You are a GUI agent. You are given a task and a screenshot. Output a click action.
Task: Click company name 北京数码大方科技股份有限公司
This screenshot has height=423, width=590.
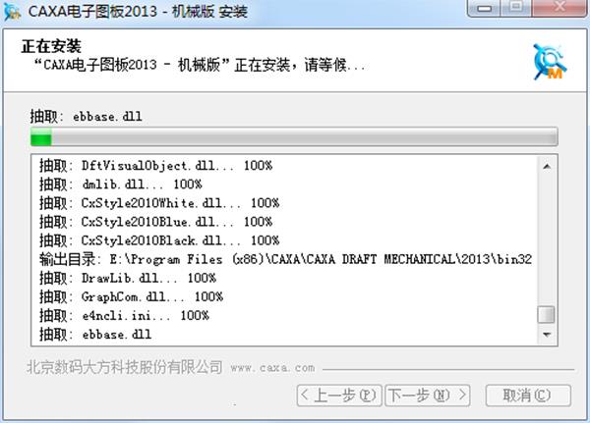point(125,367)
